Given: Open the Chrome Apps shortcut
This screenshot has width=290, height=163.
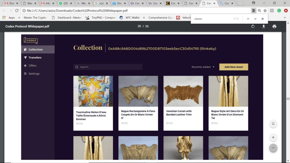Looking at the screenshot, I should [9, 18].
